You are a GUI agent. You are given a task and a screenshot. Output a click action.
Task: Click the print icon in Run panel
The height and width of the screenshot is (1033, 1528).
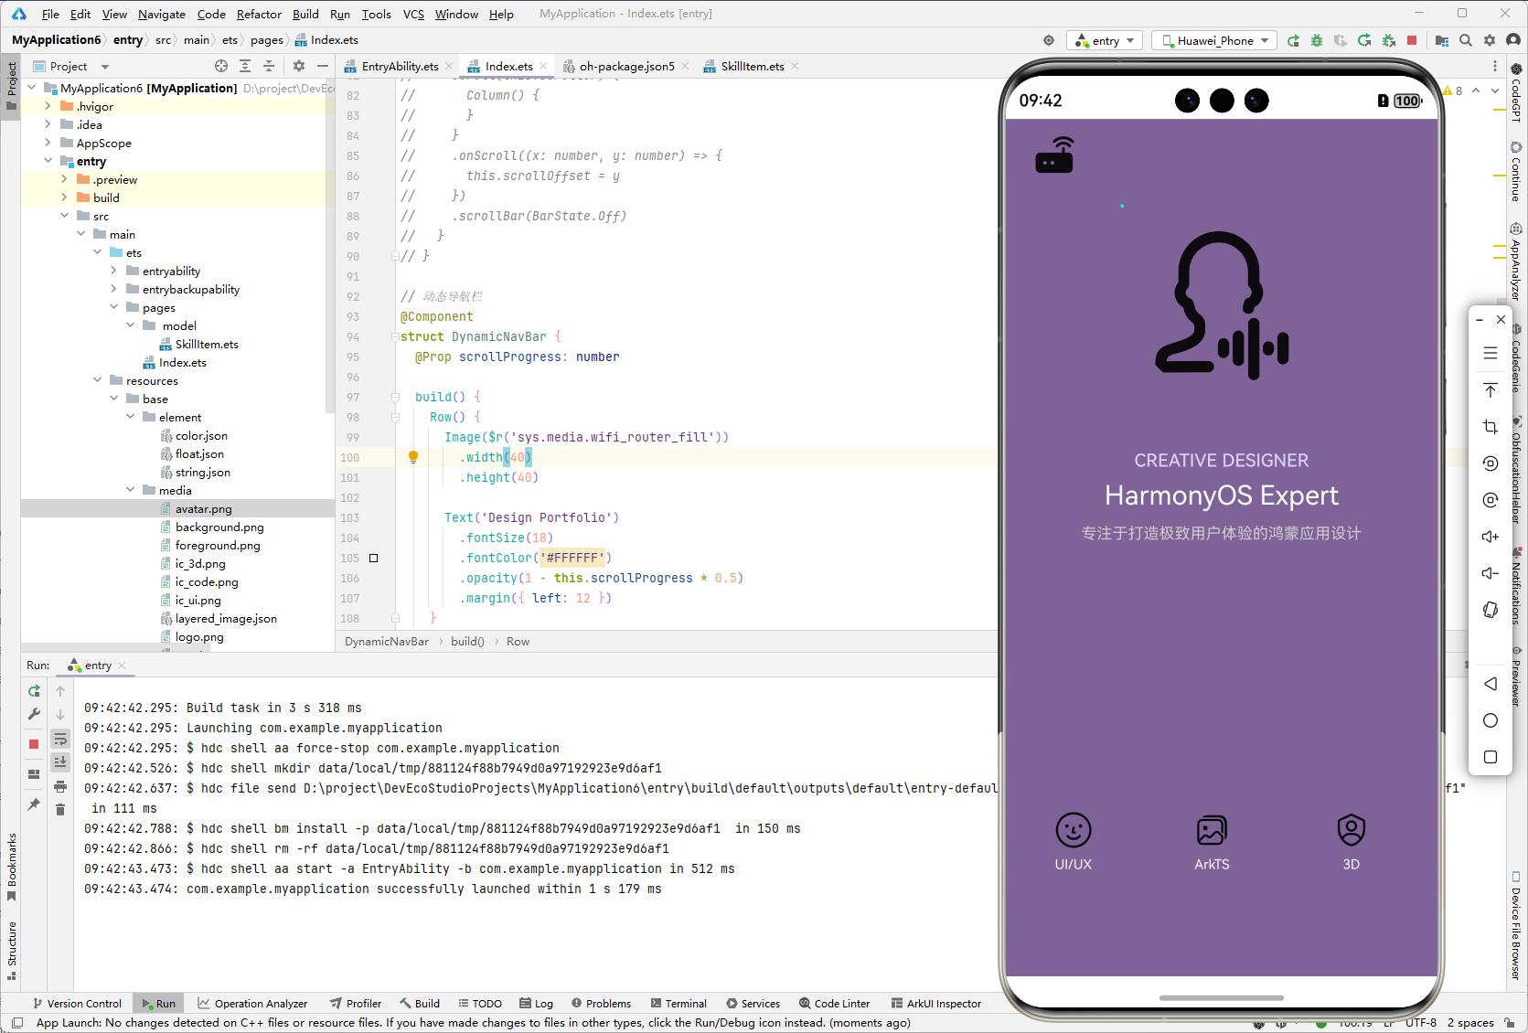[60, 786]
